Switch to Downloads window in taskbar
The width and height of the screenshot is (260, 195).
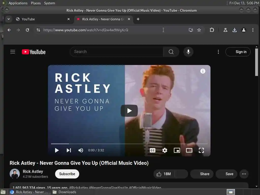(64, 192)
